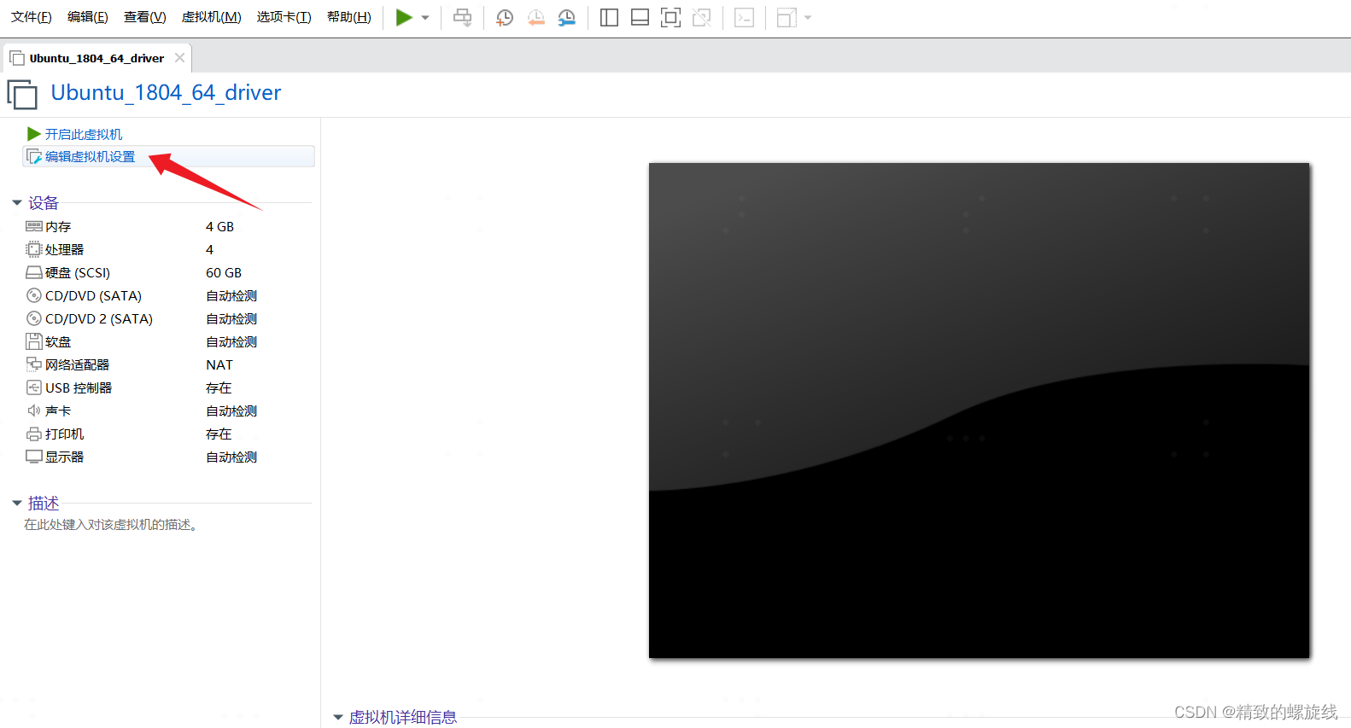Open the 编辑(E) menu
This screenshot has height=728, width=1351.
[88, 17]
